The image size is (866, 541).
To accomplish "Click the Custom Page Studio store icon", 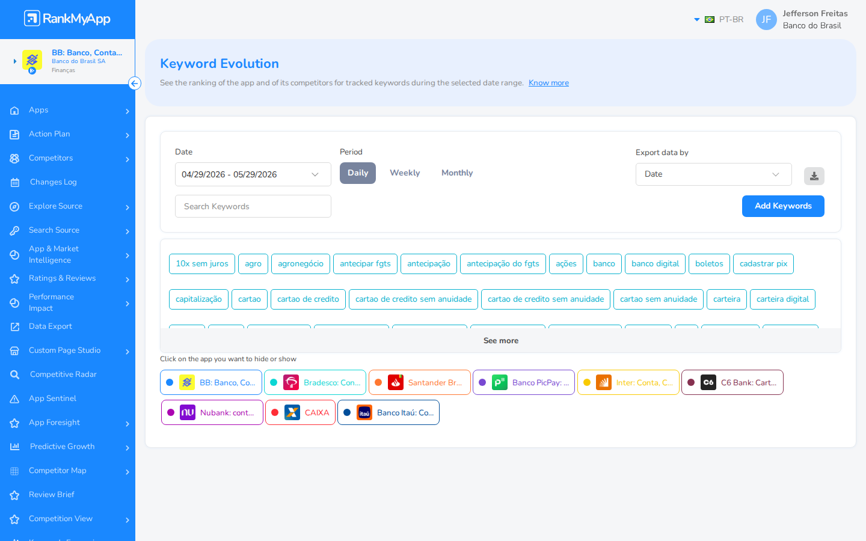I will click(15, 351).
